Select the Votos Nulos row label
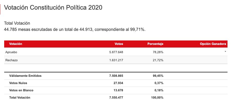The width and height of the screenshot is (239, 103). point(18,83)
